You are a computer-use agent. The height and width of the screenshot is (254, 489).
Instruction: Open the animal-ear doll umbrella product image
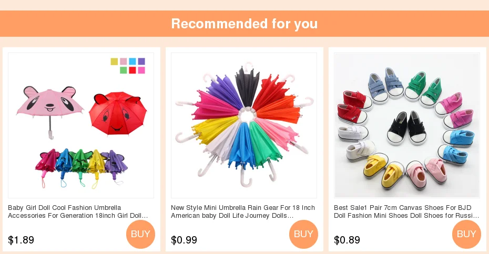pyautogui.click(x=81, y=125)
